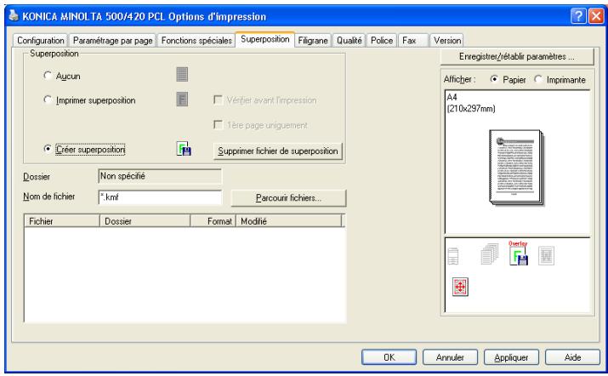The width and height of the screenshot is (608, 376).
Task: Open Enregistrer/rétablir paramètres button
Action: pos(517,57)
